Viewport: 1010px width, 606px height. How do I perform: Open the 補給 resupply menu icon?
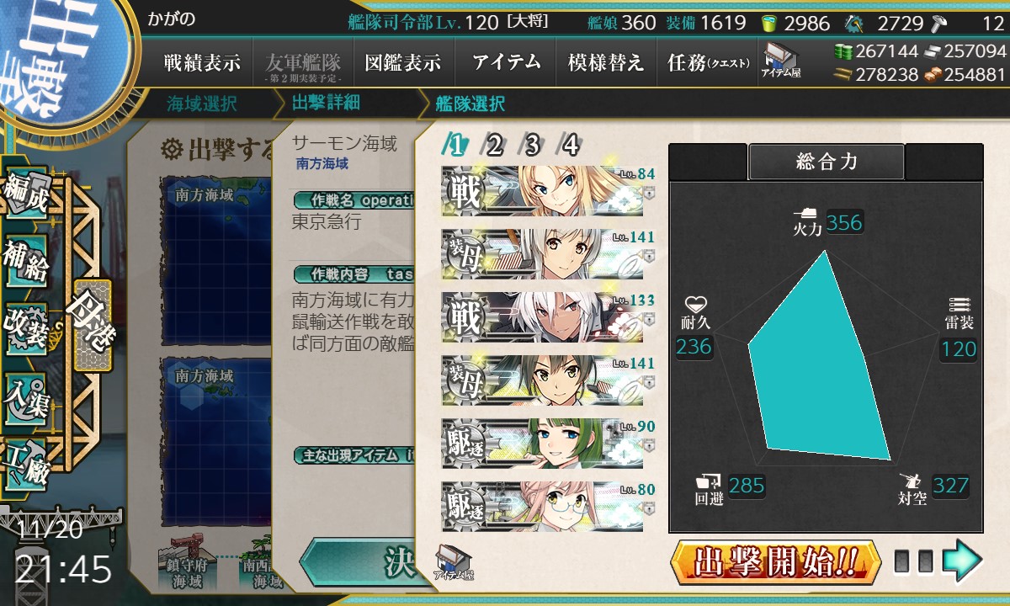(x=25, y=264)
